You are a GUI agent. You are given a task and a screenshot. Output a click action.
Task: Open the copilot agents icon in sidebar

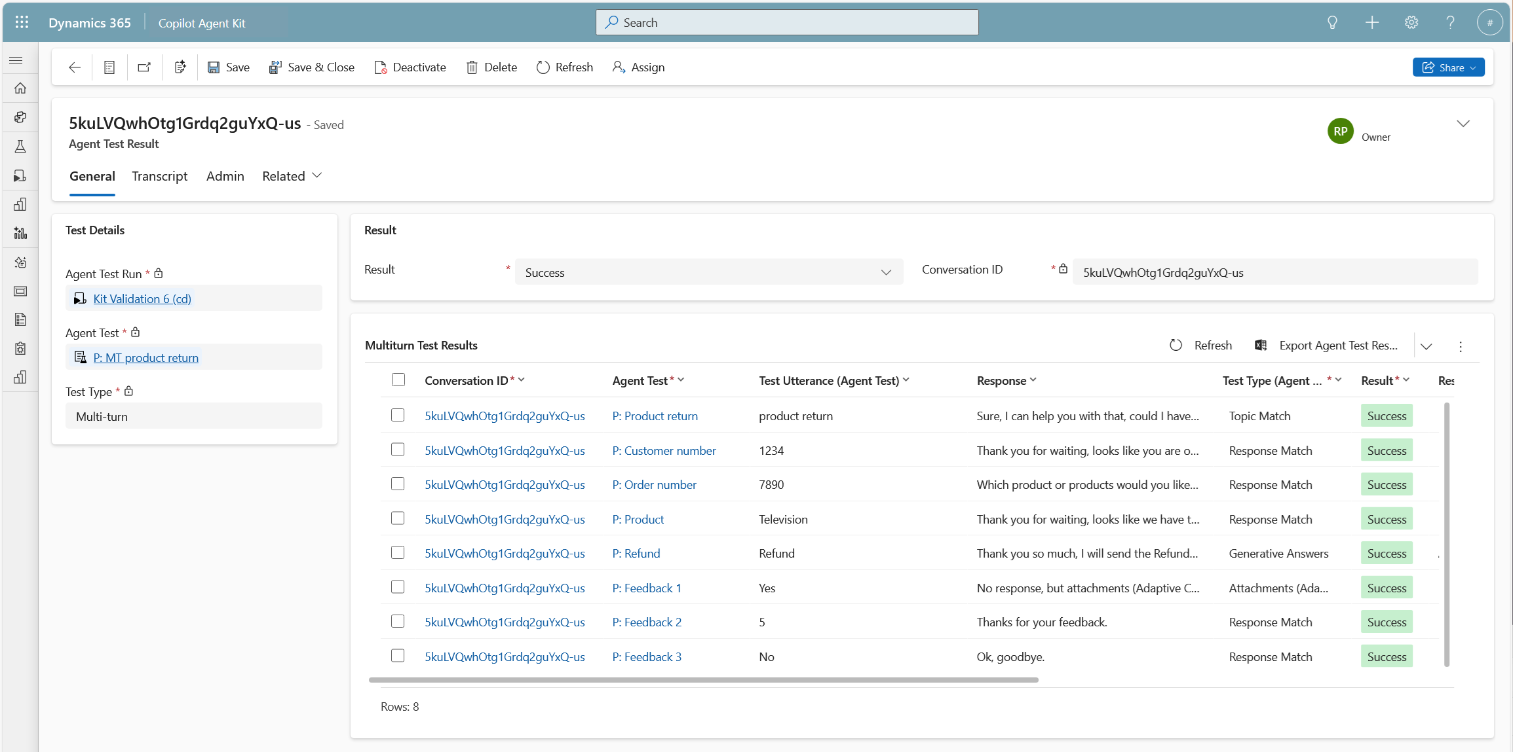20,117
